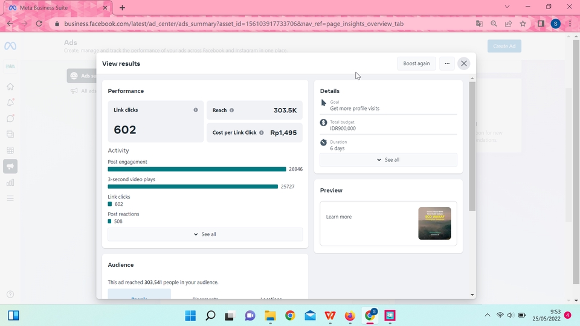The width and height of the screenshot is (580, 326).
Task: Open Inbox chat icon in sidebar
Action: [10, 118]
